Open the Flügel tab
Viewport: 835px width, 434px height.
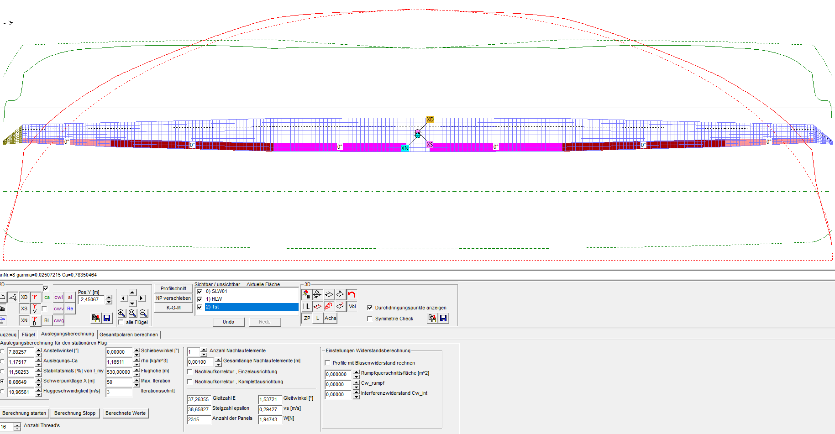tap(28, 335)
